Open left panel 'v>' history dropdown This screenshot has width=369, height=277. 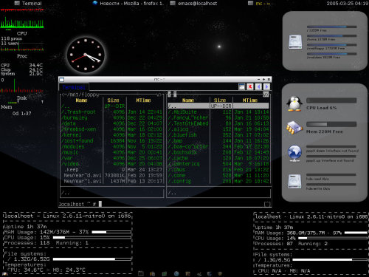159,95
